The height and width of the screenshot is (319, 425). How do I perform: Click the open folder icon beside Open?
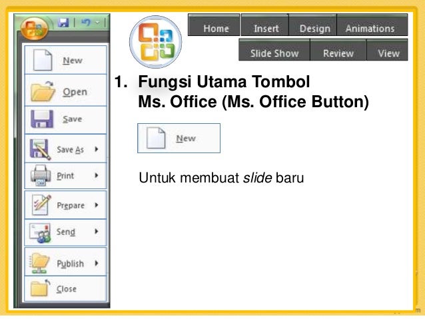click(43, 91)
